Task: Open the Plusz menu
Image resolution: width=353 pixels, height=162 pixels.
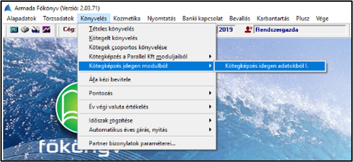Action: click(303, 19)
